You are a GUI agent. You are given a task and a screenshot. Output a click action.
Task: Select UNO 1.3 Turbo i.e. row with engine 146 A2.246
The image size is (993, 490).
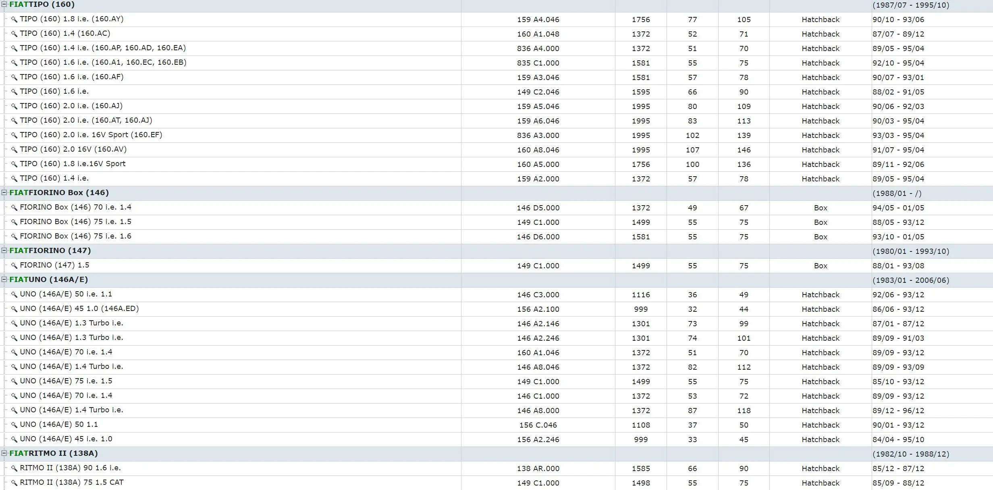[x=497, y=338]
